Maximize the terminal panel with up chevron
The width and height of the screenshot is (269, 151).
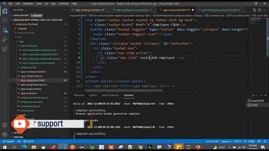point(261,95)
